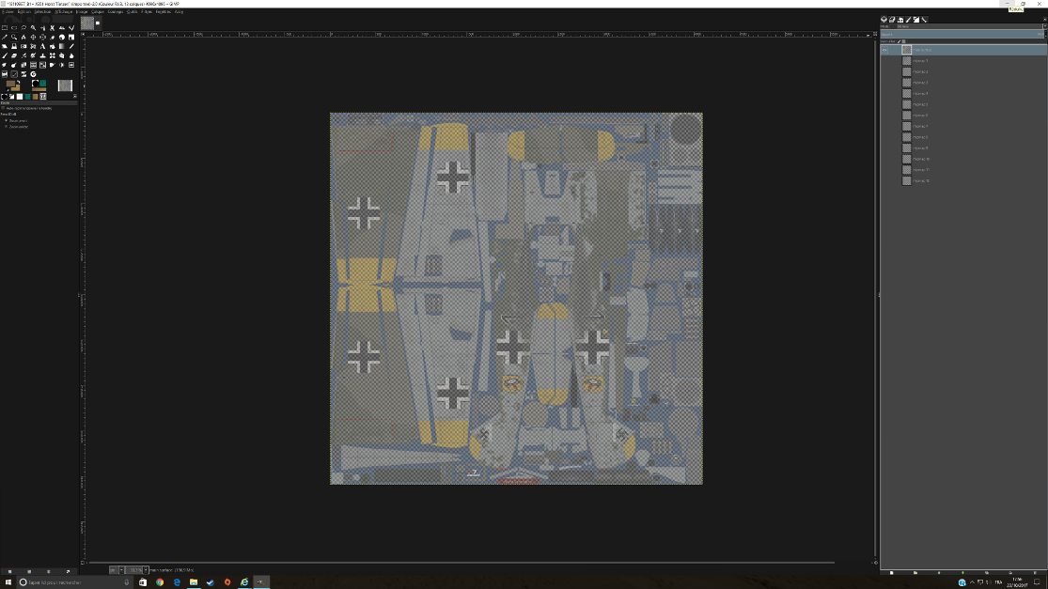Click the background color swatch
This screenshot has width=1048, height=589.
17,88
